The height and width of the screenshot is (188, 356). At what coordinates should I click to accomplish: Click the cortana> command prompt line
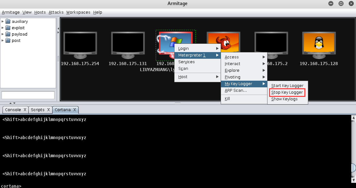(x=11, y=186)
